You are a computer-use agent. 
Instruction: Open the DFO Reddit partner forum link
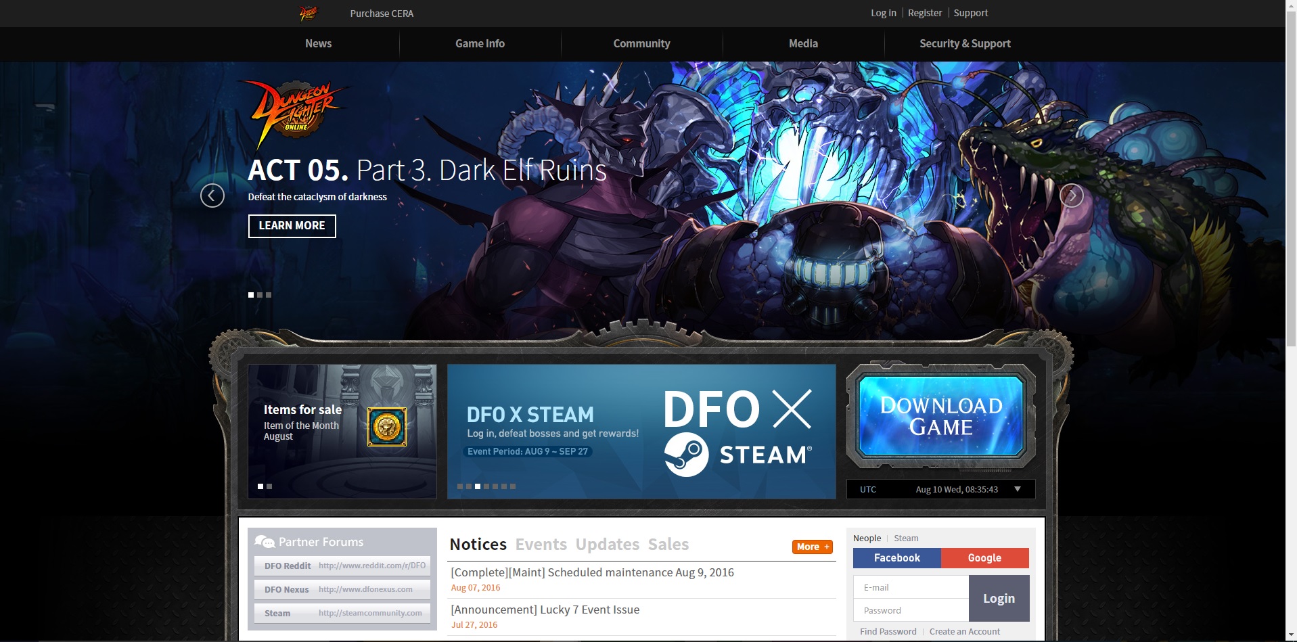click(x=342, y=566)
